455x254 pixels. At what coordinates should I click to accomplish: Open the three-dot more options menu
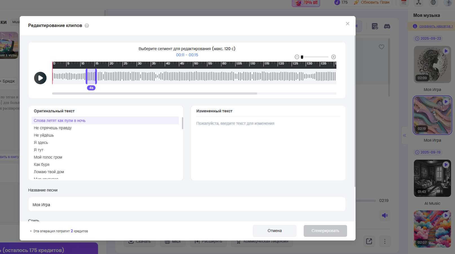(x=385, y=241)
